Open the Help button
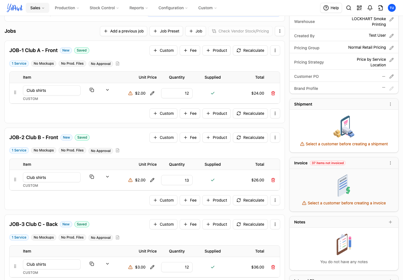This screenshot has height=280, width=403. [331, 8]
